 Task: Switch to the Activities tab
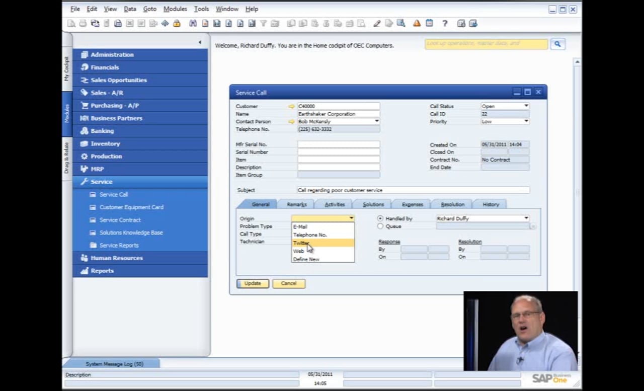pyautogui.click(x=335, y=204)
